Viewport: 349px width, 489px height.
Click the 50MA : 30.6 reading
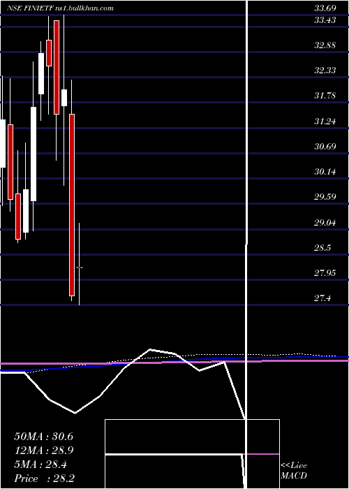click(x=43, y=437)
